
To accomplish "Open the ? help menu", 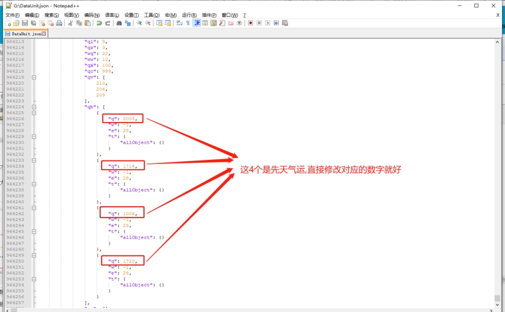I will pyautogui.click(x=245, y=15).
